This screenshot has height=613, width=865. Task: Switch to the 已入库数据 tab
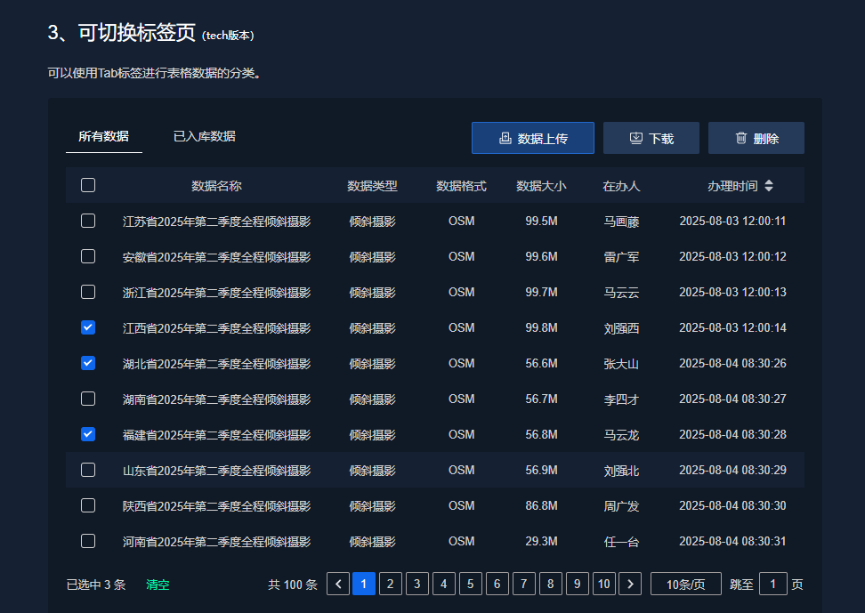tap(204, 136)
